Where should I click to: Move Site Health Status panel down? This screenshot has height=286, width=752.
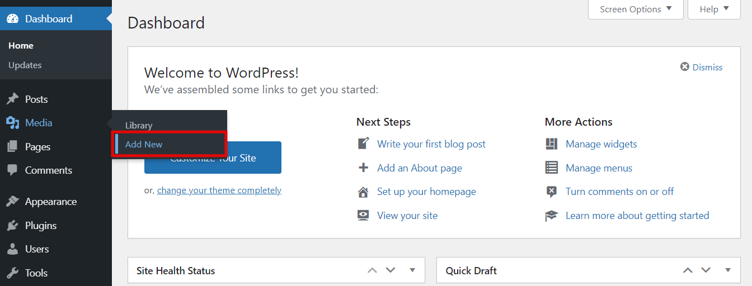pyautogui.click(x=391, y=270)
